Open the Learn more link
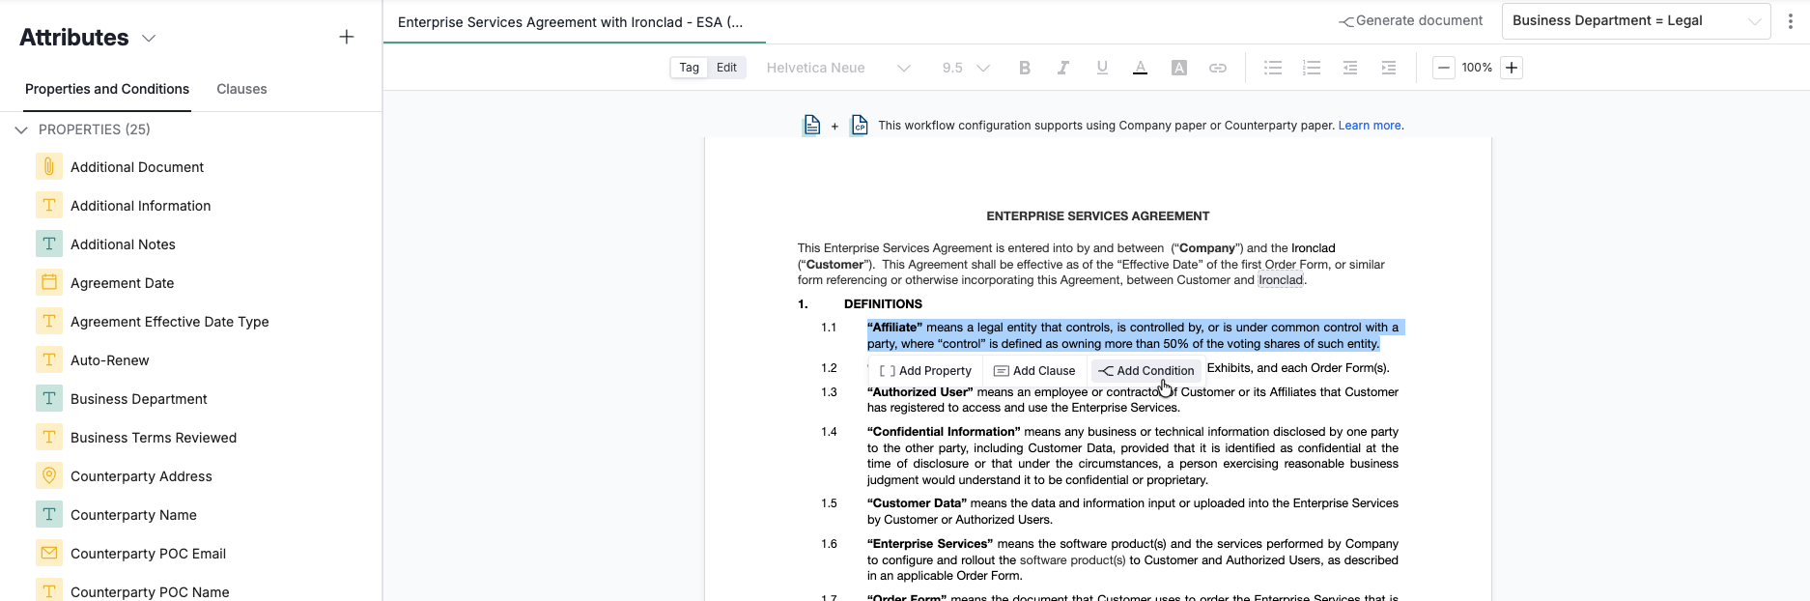The image size is (1810, 601). tap(1370, 126)
